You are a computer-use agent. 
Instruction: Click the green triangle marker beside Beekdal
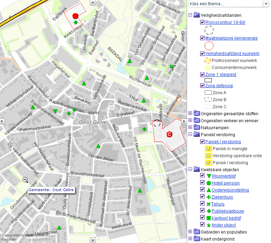click(x=130, y=61)
